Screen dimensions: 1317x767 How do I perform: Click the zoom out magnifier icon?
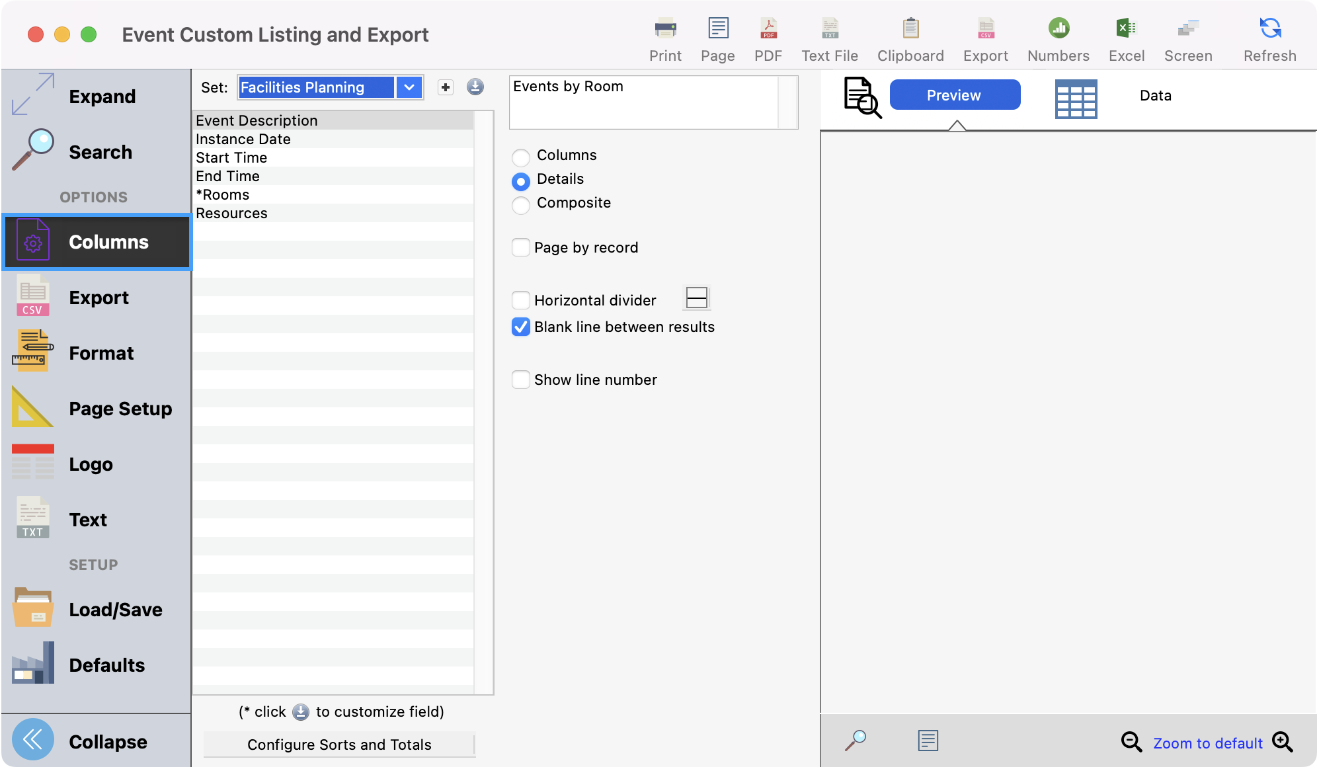coord(1131,742)
